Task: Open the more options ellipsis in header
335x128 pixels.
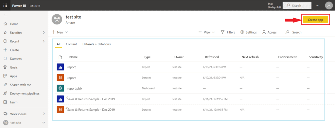Action: tap(318, 6)
